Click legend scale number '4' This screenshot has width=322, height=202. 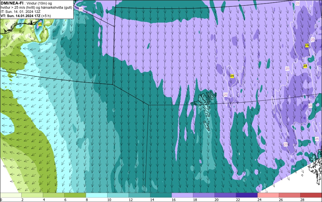coord(44,200)
